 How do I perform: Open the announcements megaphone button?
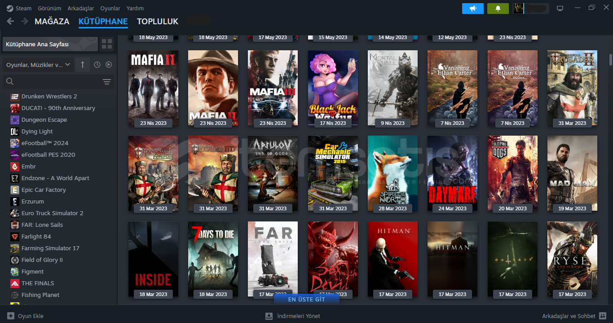pos(473,9)
